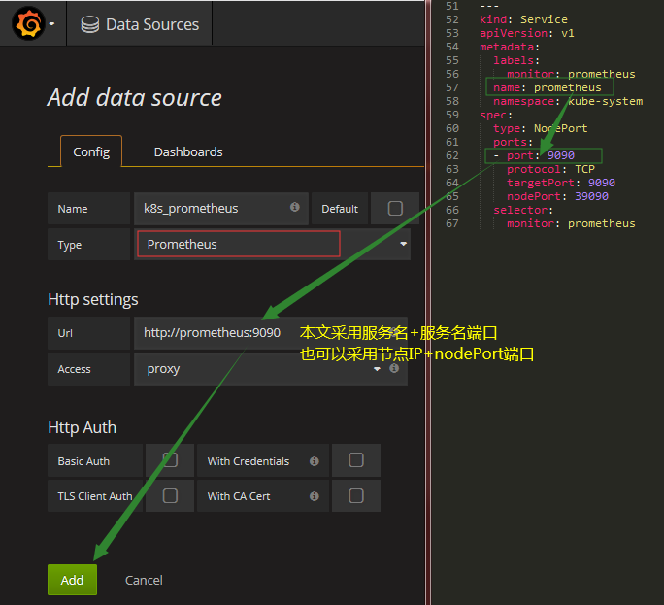Image resolution: width=664 pixels, height=605 pixels.
Task: Click 'apiVersion: v1' line in editor
Action: tap(527, 33)
